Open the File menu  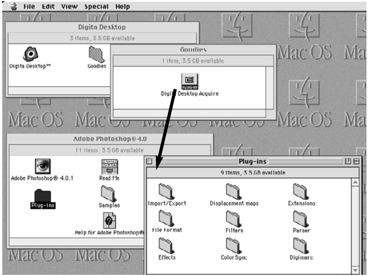tap(29, 6)
